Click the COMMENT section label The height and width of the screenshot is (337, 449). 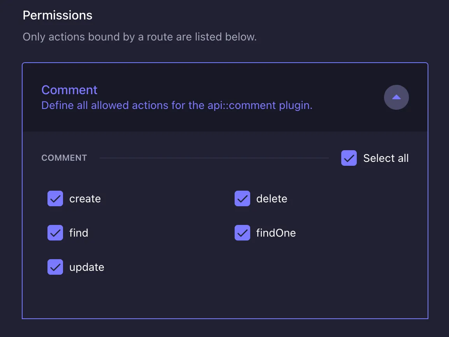click(x=64, y=158)
